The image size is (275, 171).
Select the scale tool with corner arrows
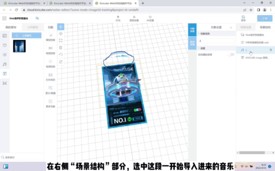click(61, 40)
